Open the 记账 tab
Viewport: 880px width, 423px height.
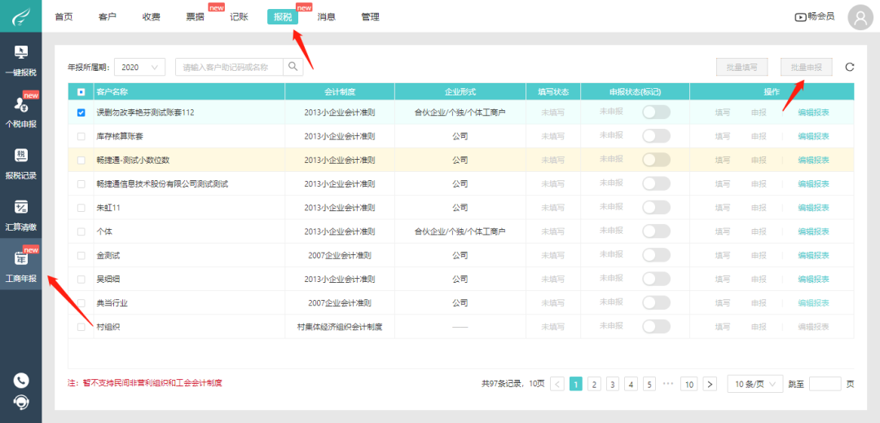click(239, 17)
